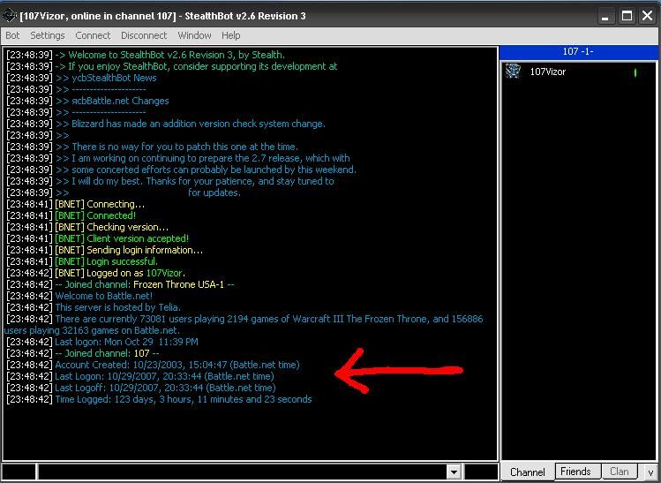Click the [BNET] Connecting... line

tap(76, 204)
